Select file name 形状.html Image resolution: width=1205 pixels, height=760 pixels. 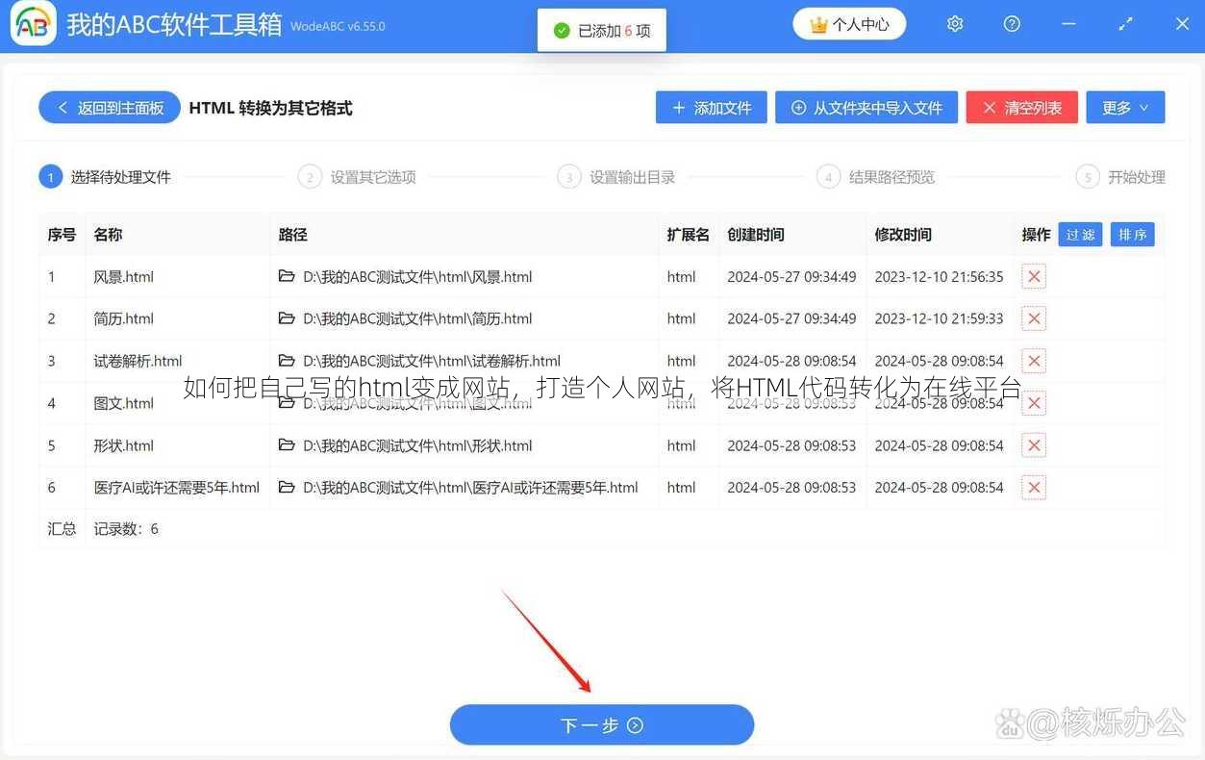124,445
